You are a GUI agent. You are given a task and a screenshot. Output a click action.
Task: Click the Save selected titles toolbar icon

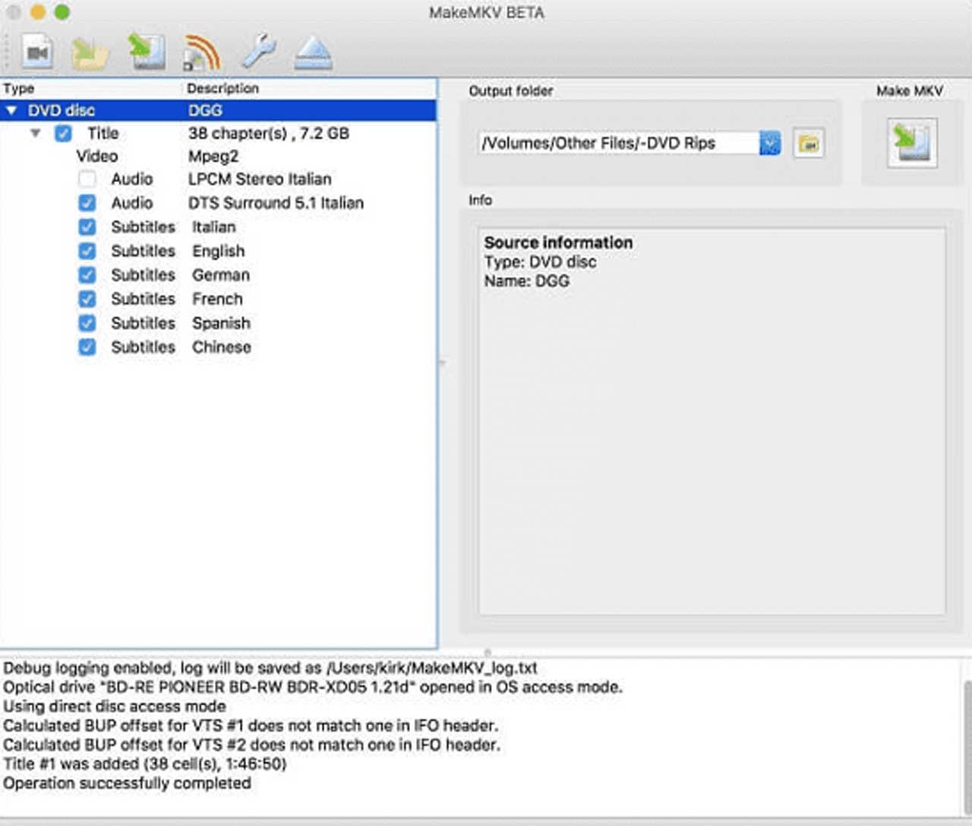point(146,52)
